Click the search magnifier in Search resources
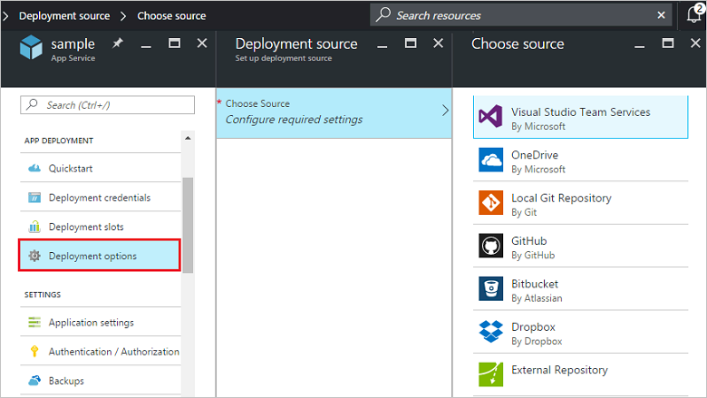Screen dimensions: 707x398 [383, 15]
